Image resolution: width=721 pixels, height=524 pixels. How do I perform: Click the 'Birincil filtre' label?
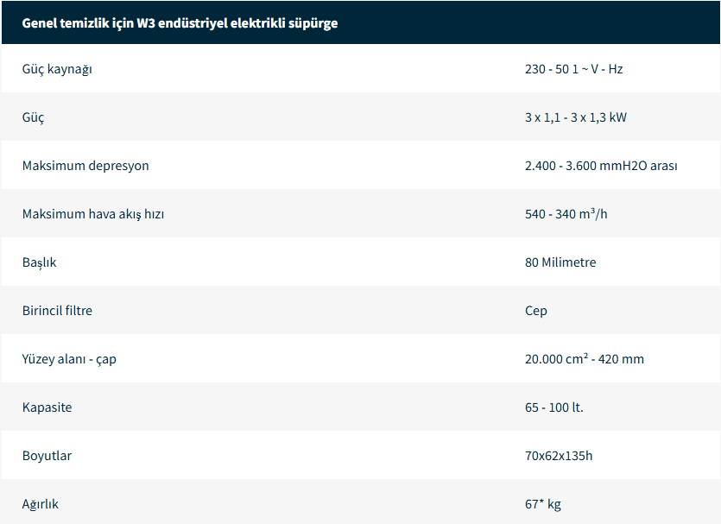(x=57, y=311)
